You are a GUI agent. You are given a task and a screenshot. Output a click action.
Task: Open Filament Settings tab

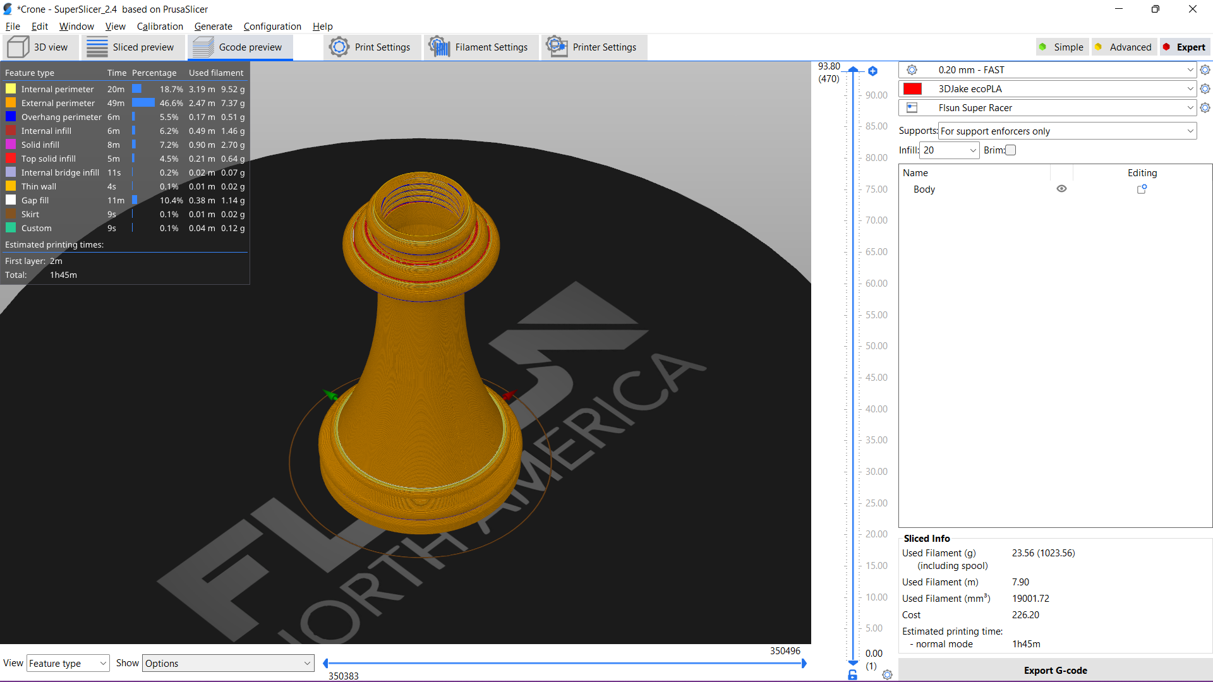point(481,47)
